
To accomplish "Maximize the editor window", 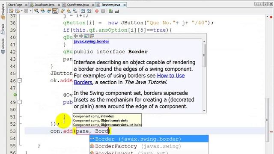I will coord(271,4).
